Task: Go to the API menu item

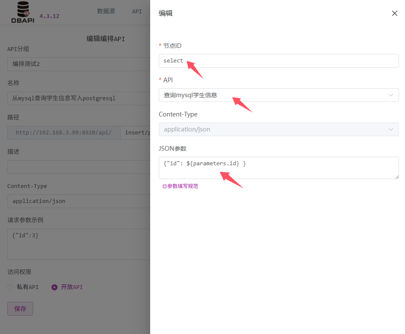Action: [x=137, y=11]
